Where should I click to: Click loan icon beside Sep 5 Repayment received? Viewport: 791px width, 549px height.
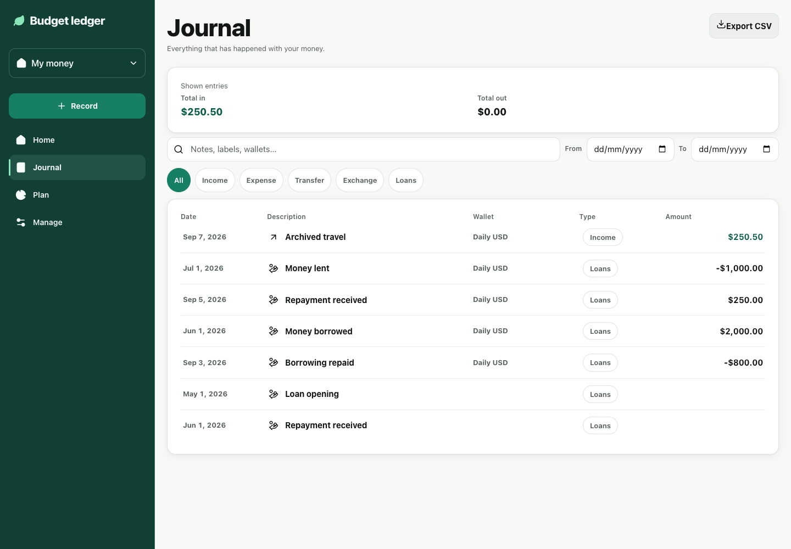pos(274,300)
